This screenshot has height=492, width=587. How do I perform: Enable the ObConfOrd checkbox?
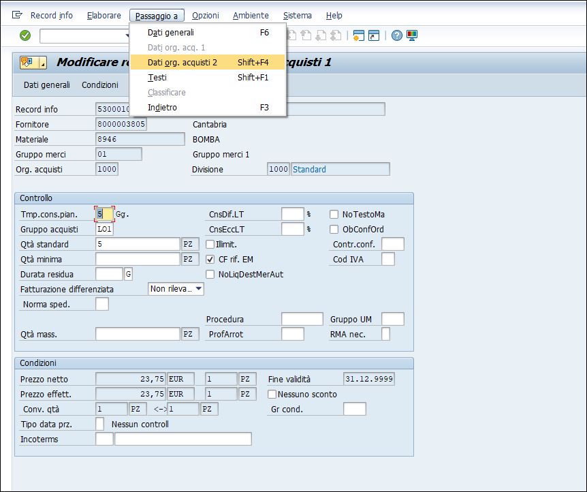click(334, 230)
